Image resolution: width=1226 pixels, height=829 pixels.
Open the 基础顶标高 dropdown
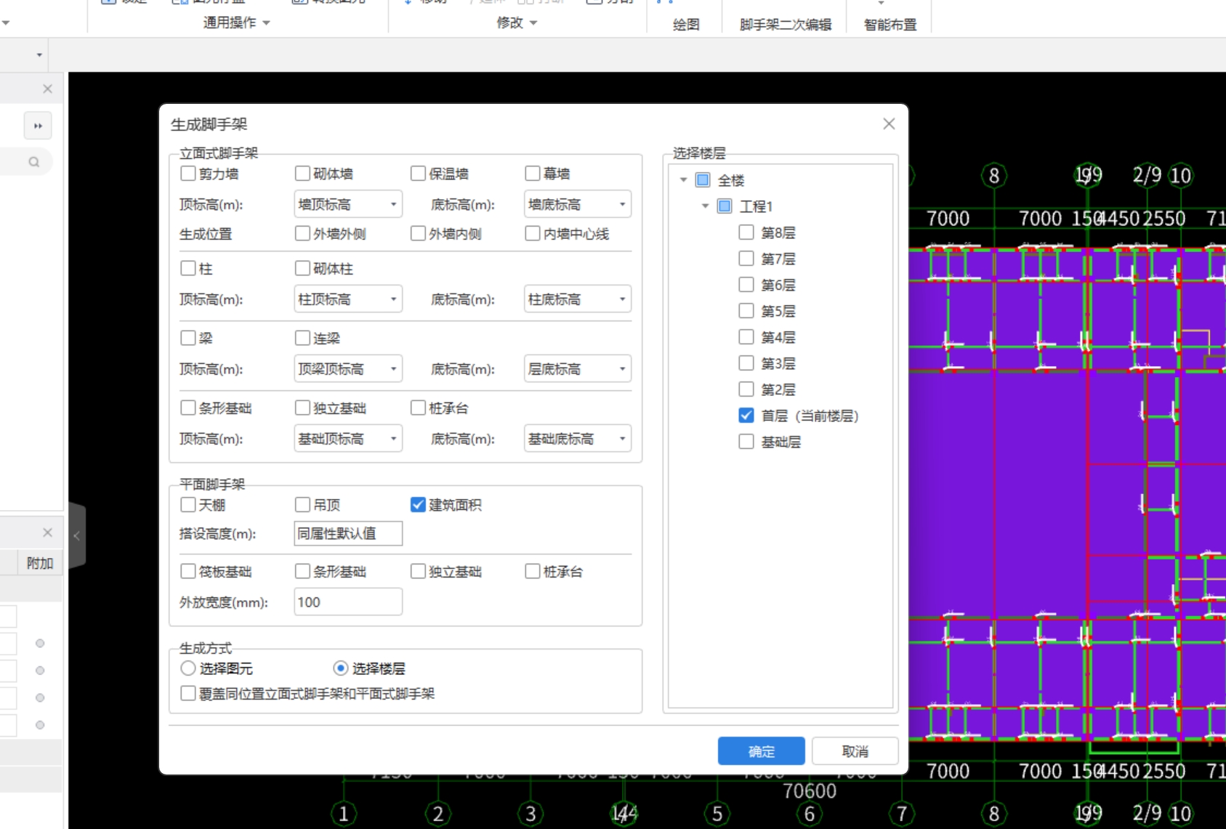point(348,438)
